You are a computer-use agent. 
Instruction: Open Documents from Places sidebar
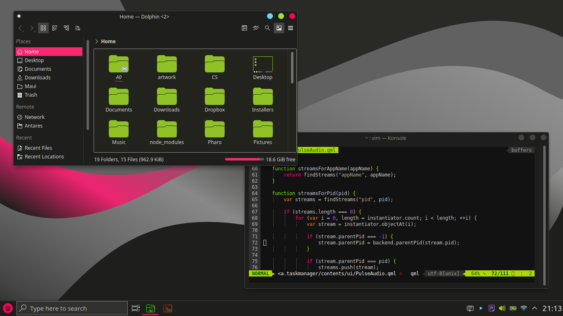pos(49,69)
